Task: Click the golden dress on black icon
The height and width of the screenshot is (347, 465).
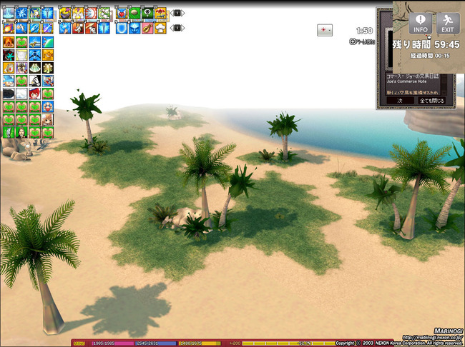Action: click(48, 68)
